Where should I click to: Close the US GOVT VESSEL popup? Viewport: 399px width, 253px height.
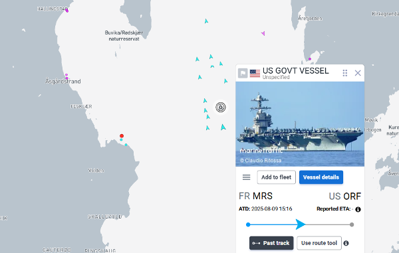click(358, 73)
